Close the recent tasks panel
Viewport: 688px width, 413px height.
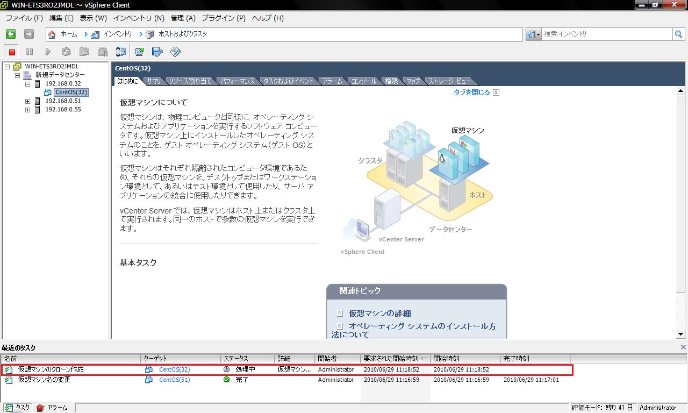click(683, 347)
